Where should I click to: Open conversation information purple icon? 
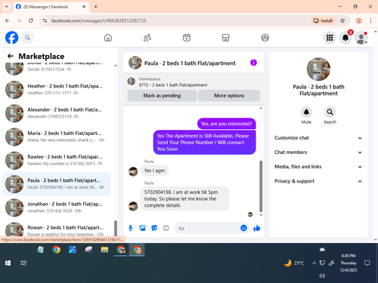click(x=253, y=63)
